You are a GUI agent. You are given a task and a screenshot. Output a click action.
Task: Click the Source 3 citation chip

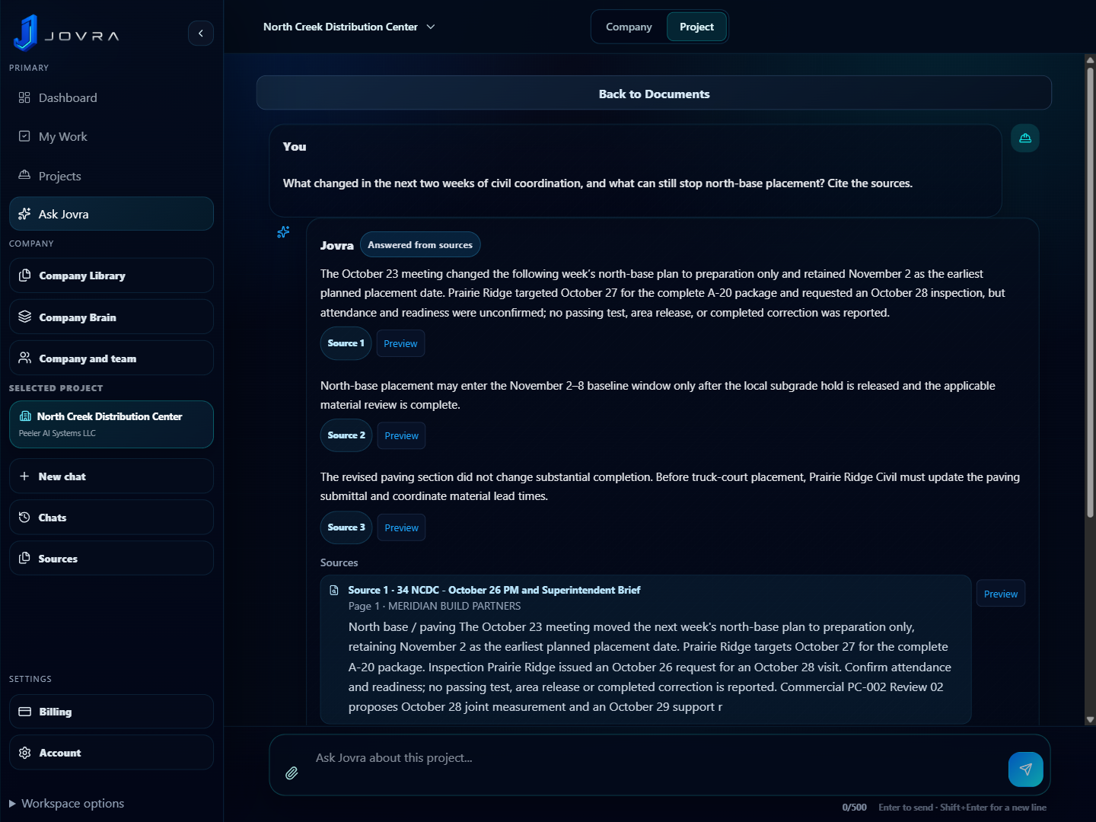pyautogui.click(x=346, y=527)
